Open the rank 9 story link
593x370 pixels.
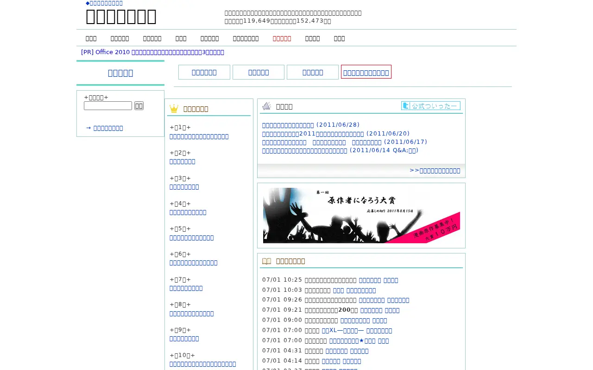tap(184, 339)
